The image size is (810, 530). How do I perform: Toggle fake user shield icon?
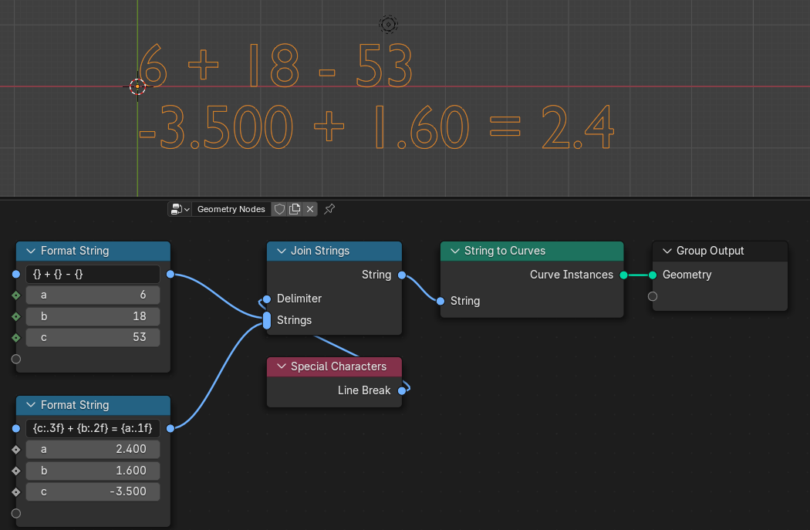(x=279, y=209)
